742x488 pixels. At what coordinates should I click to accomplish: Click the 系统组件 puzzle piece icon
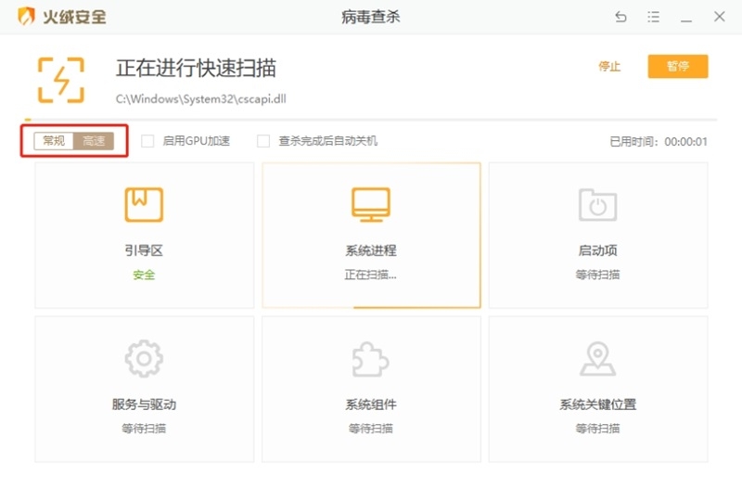click(x=370, y=359)
